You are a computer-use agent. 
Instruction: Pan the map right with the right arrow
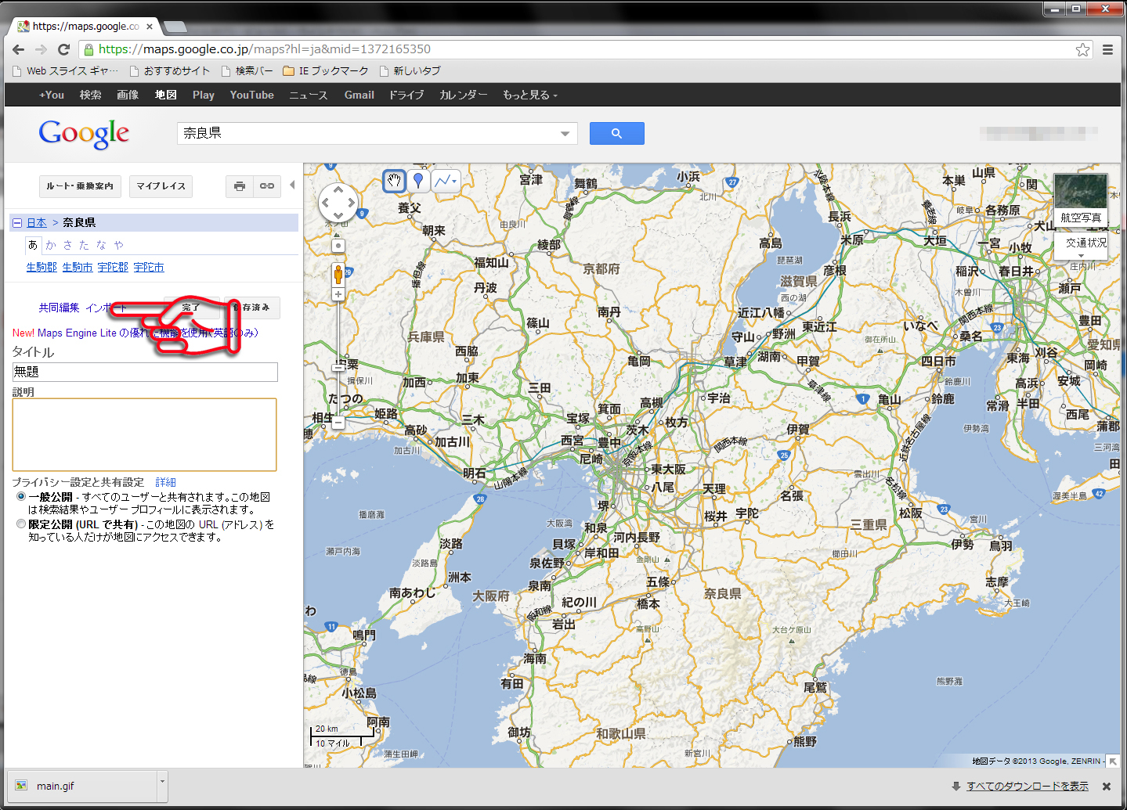click(351, 203)
